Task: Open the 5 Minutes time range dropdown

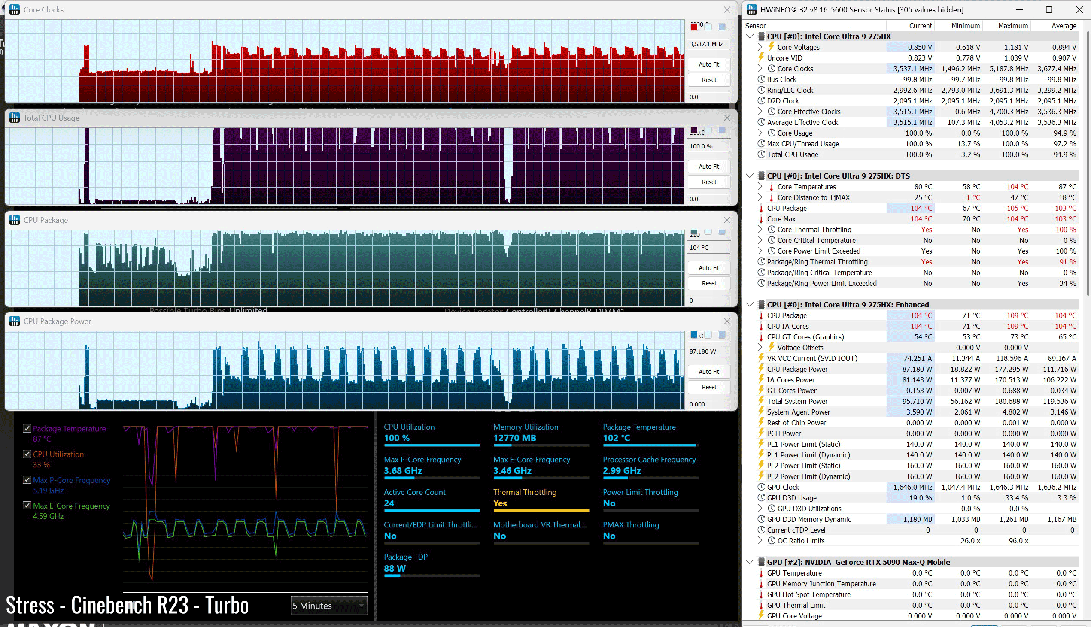Action: pyautogui.click(x=329, y=606)
